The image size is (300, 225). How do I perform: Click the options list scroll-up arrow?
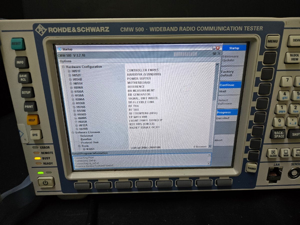click(x=217, y=64)
